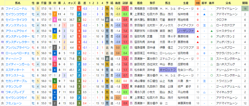Select jockey cell 北村友一
This screenshot has width=249, height=106.
pos(152,25)
